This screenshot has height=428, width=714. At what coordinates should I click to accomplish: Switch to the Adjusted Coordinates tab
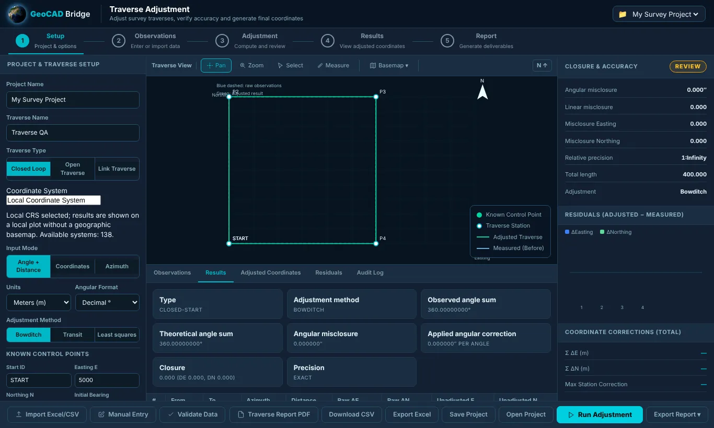coord(271,272)
